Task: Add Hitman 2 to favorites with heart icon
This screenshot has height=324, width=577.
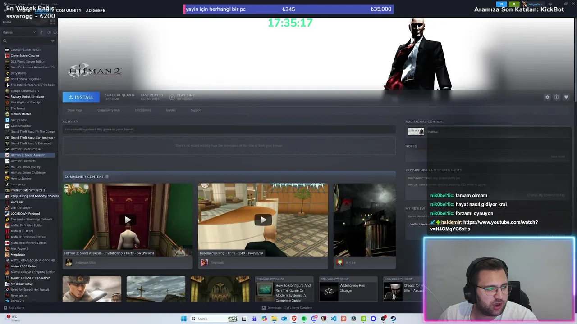Action: [566, 97]
